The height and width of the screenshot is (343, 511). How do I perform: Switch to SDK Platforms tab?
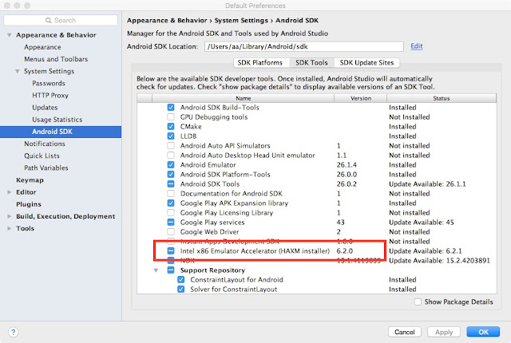coord(261,62)
